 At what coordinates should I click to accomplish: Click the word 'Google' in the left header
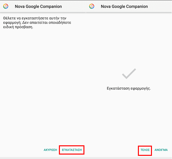click(x=32, y=6)
